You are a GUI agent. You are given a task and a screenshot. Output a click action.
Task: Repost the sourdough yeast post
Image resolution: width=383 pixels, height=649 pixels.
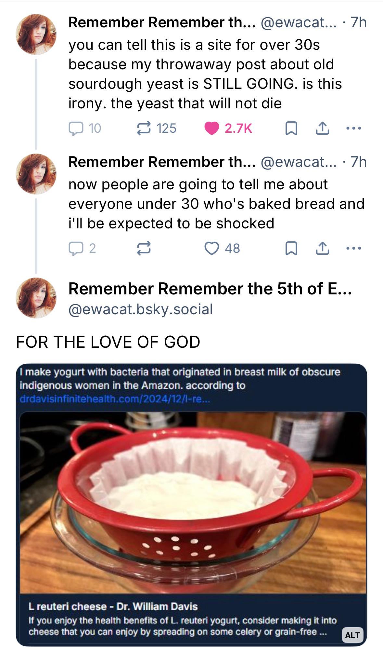144,128
